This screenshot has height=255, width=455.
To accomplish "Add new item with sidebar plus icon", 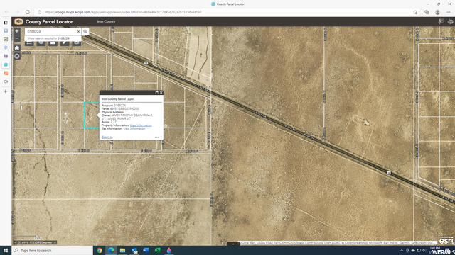I will click(x=6, y=91).
